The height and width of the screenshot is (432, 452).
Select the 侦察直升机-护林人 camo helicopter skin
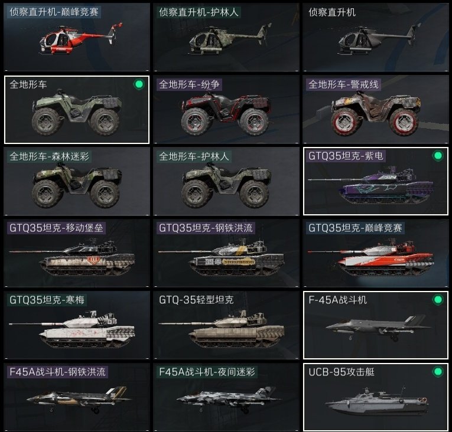click(226, 37)
